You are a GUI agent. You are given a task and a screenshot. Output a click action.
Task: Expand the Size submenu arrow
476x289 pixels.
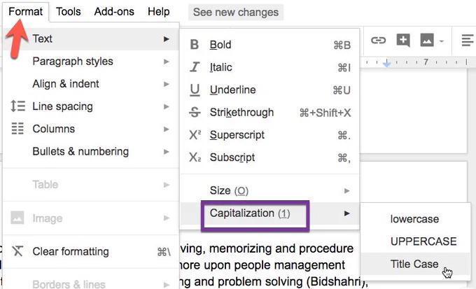346,190
